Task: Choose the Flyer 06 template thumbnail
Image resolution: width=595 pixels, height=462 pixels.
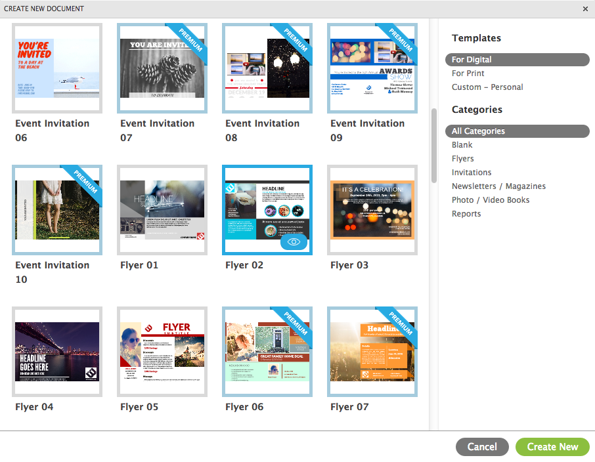Action: click(x=267, y=352)
